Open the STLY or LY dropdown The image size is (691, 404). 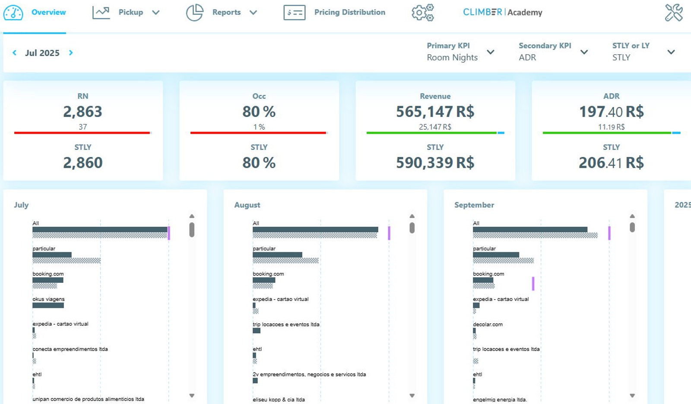[643, 52]
